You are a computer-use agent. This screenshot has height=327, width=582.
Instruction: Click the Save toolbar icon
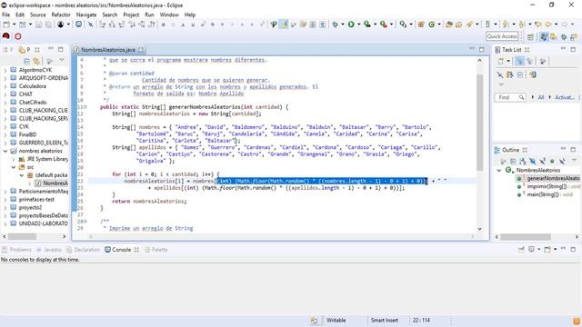[x=38, y=25]
